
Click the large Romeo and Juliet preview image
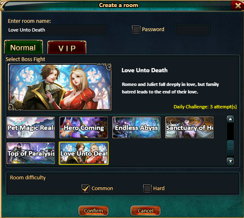click(60, 87)
